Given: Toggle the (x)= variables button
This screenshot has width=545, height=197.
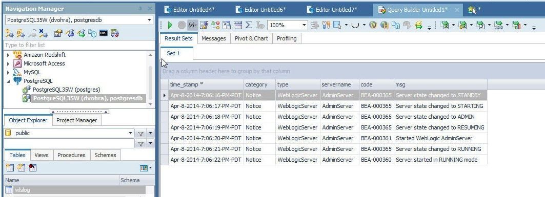Looking at the screenshot, I should click(x=193, y=25).
